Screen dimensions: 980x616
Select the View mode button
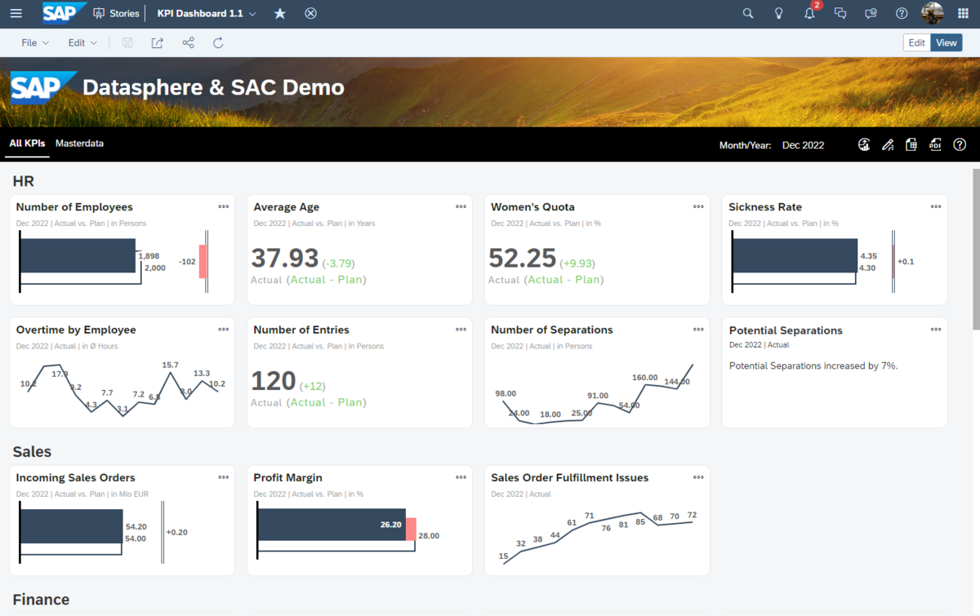946,42
